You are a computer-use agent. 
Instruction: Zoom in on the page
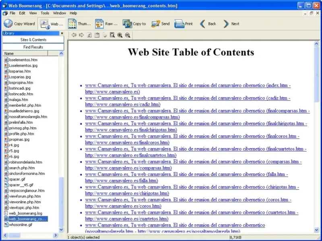point(120,35)
